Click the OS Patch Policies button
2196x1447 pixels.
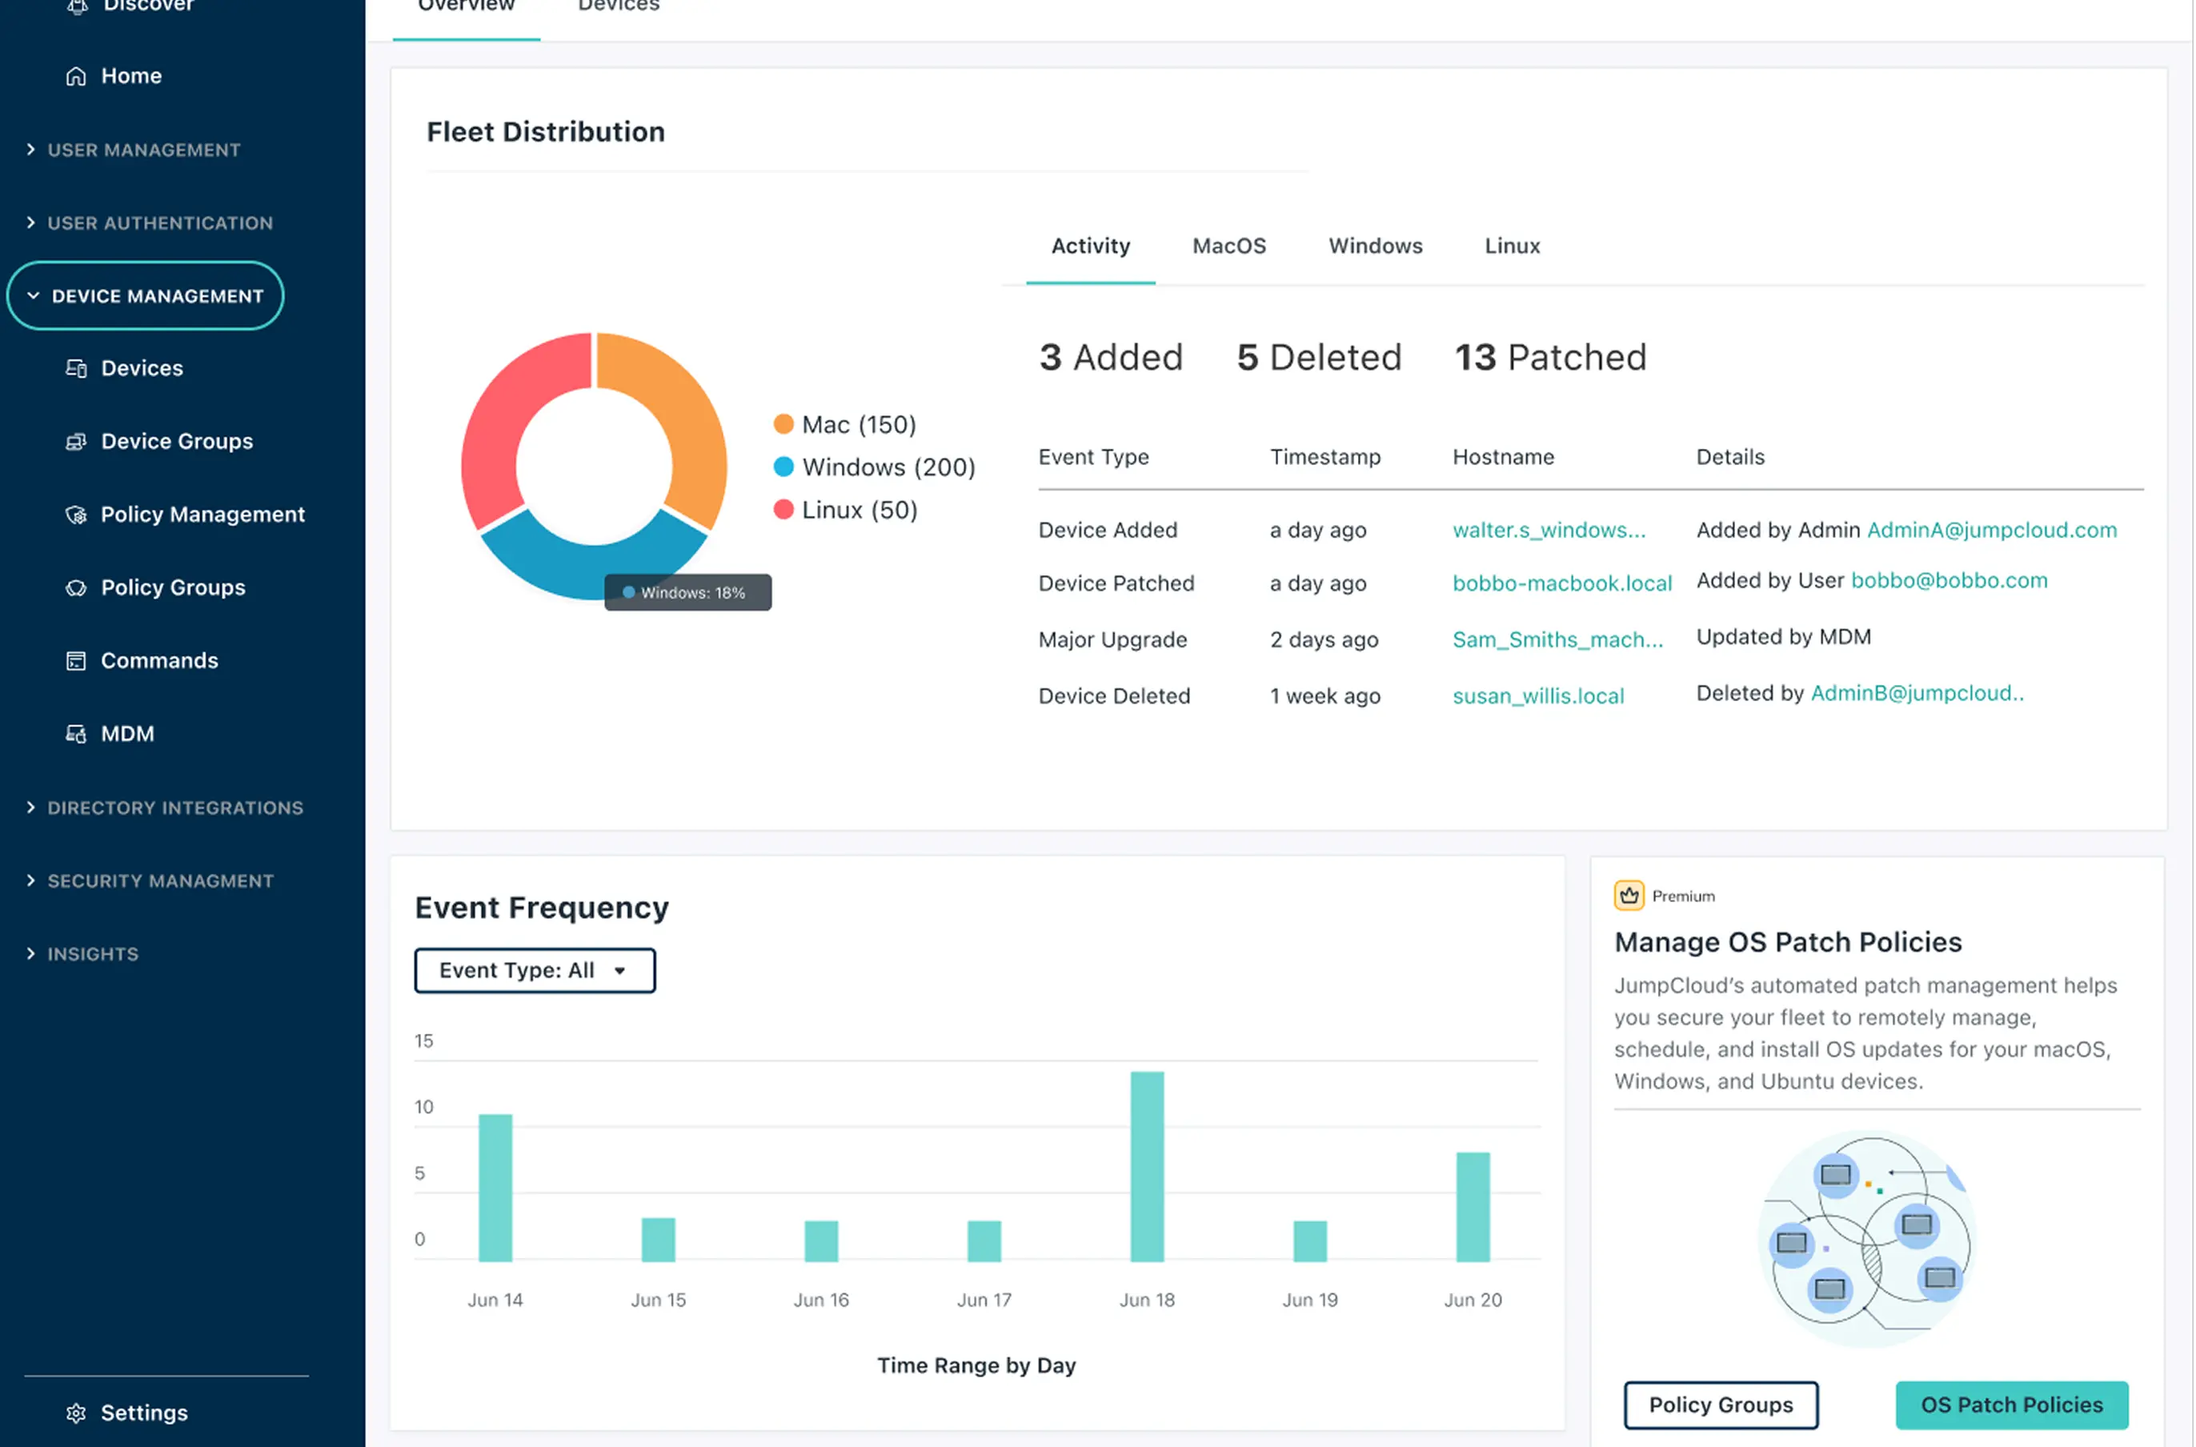(x=2010, y=1405)
